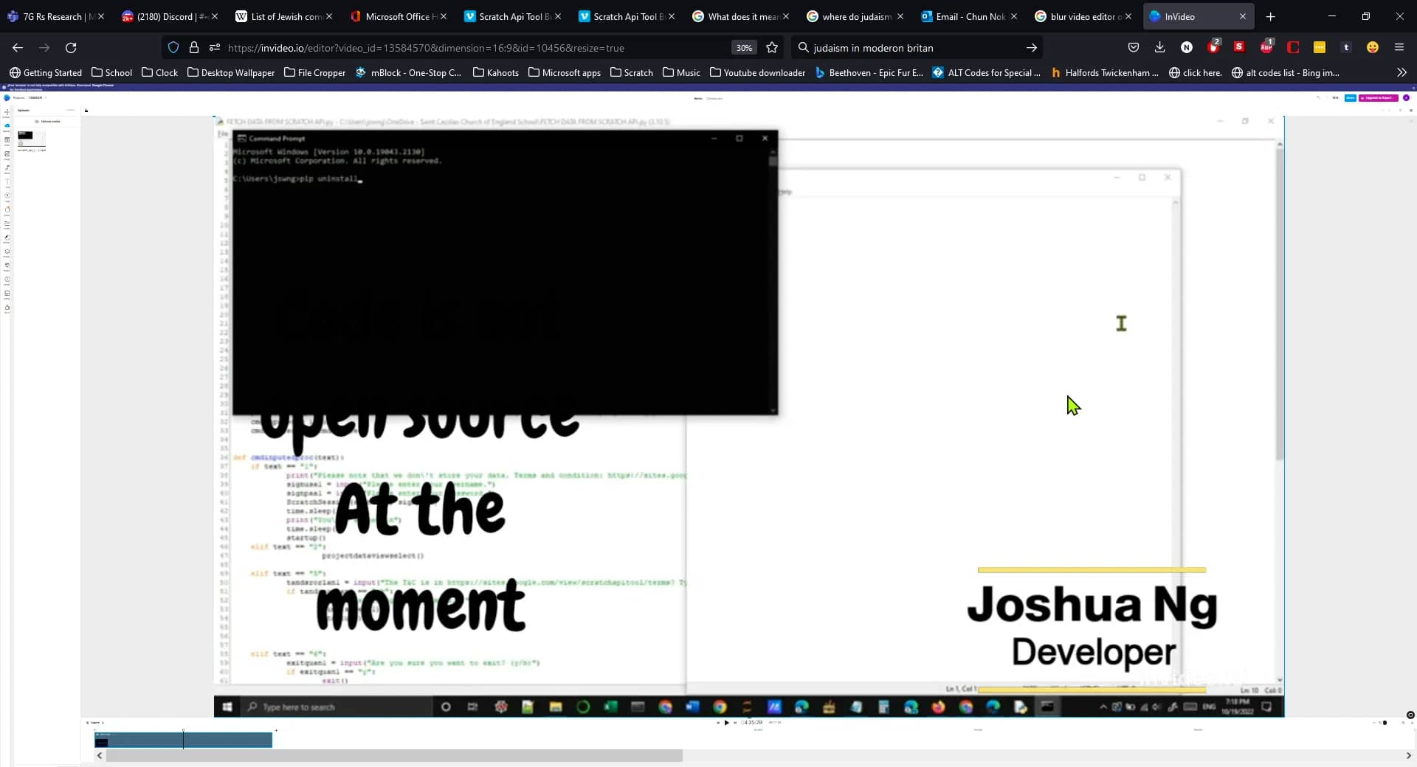This screenshot has height=767, width=1417.
Task: Toggle the bookmark star in address bar
Action: tap(772, 47)
